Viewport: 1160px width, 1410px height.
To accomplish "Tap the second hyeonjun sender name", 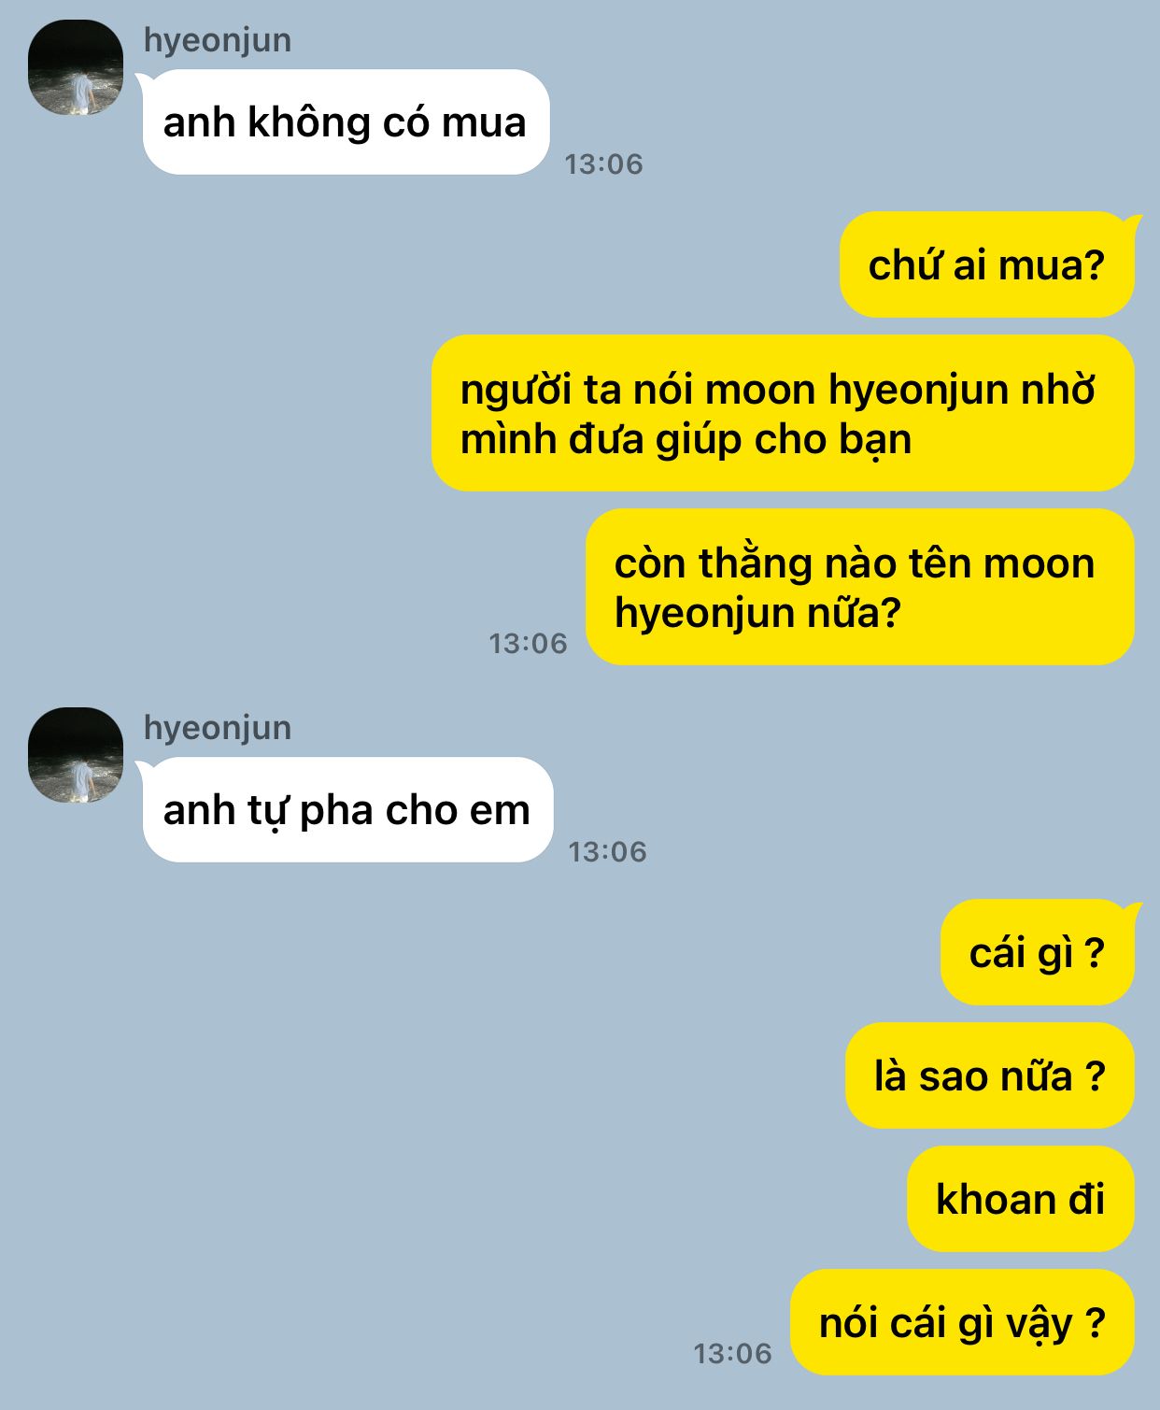I will point(218,729).
